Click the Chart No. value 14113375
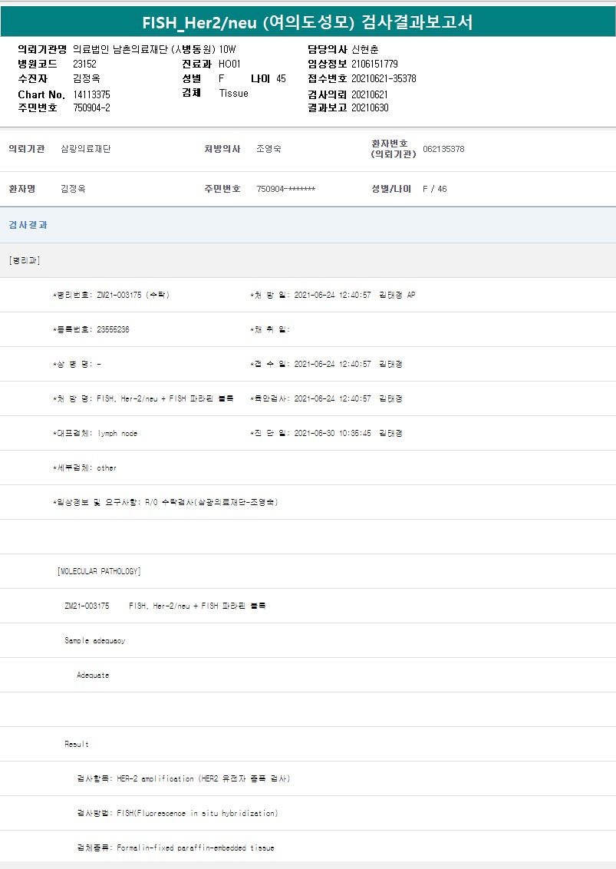 click(91, 94)
